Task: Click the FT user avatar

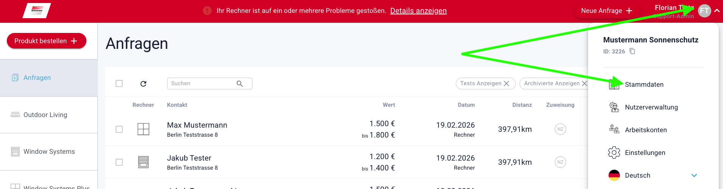Action: click(x=704, y=11)
